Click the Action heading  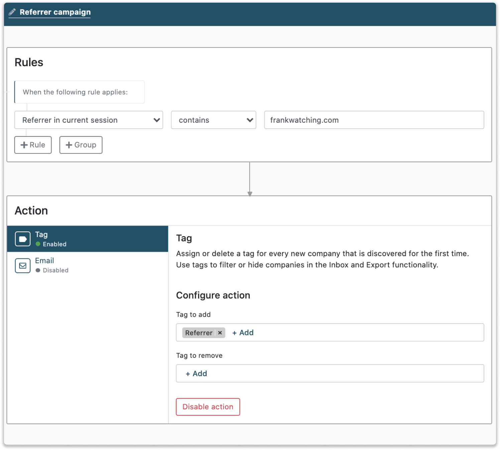pyautogui.click(x=31, y=211)
